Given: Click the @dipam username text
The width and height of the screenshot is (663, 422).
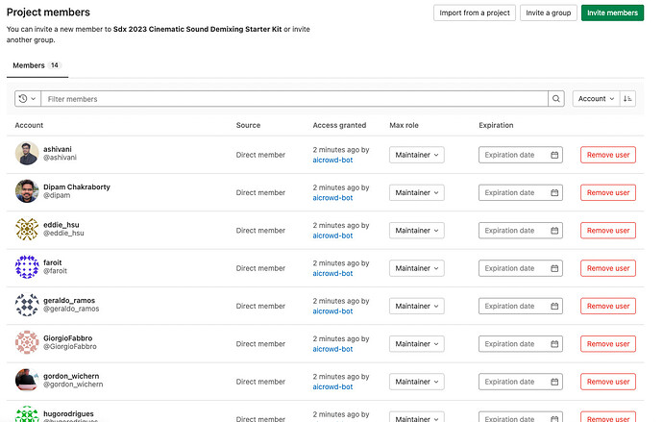Looking at the screenshot, I should click(57, 195).
